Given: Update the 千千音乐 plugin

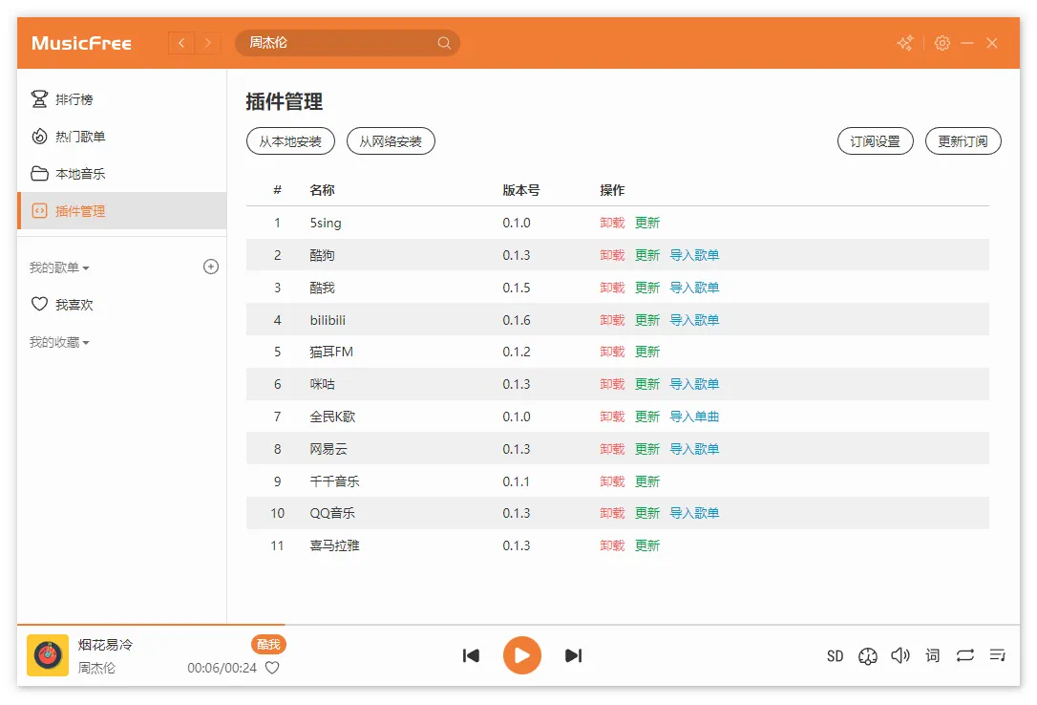Looking at the screenshot, I should 647,481.
